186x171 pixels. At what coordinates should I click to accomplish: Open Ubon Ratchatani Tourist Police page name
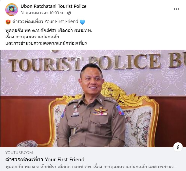(x=53, y=6)
